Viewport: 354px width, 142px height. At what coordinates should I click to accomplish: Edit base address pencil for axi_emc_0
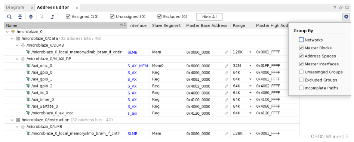click(226, 66)
